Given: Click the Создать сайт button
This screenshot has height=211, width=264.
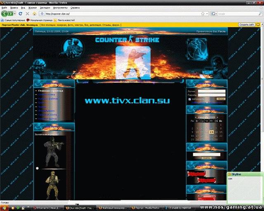Looking at the screenshot, I should pos(246,25).
